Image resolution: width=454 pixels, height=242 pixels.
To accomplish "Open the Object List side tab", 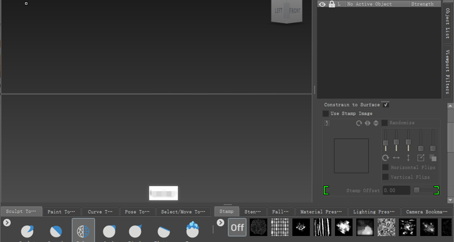I will pyautogui.click(x=447, y=23).
